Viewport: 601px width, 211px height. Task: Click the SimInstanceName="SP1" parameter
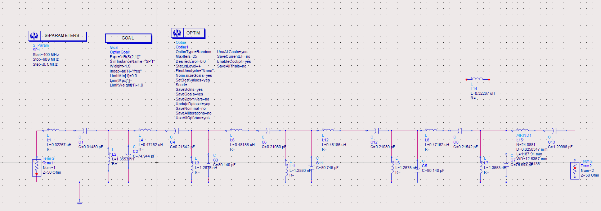[132, 62]
